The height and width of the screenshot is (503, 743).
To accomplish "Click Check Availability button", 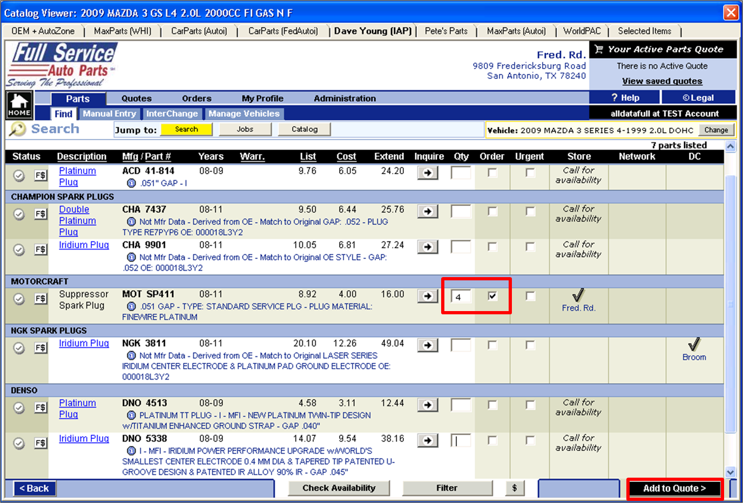I will click(339, 488).
